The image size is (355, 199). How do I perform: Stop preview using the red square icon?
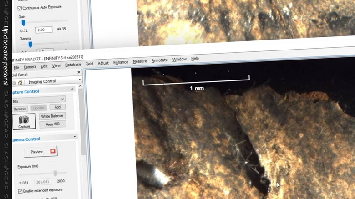click(x=53, y=151)
